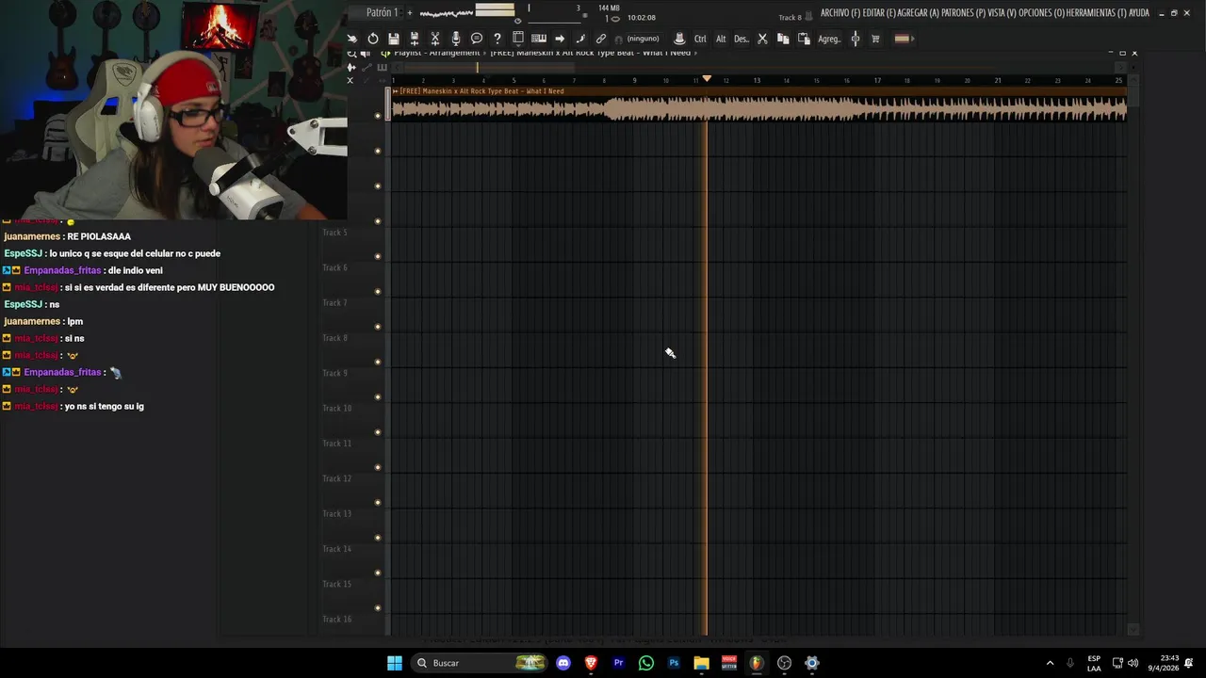Mute Track 5 using its dot

point(378,256)
